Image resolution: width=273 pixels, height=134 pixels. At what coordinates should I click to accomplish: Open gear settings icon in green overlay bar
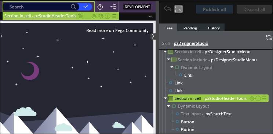coord(101,16)
